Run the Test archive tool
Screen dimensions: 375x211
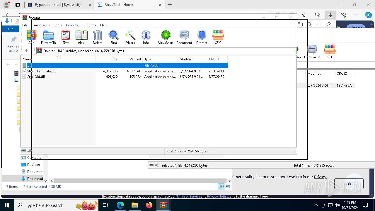66,37
